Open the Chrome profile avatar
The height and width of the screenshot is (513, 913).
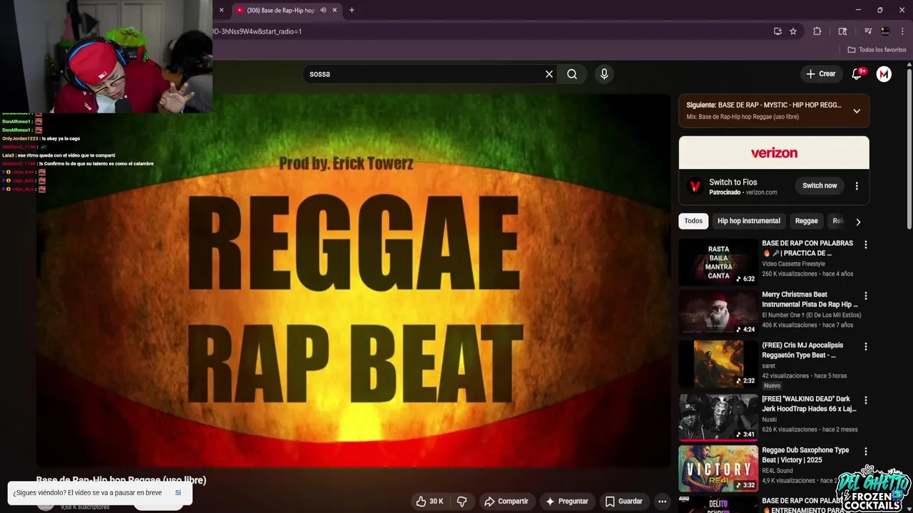click(x=885, y=31)
